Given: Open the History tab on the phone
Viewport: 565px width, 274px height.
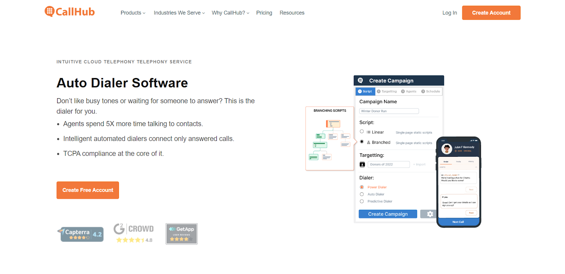Looking at the screenshot, I should tap(471, 162).
